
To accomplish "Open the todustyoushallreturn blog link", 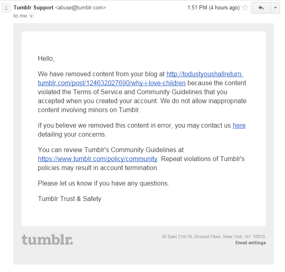I will [205, 74].
